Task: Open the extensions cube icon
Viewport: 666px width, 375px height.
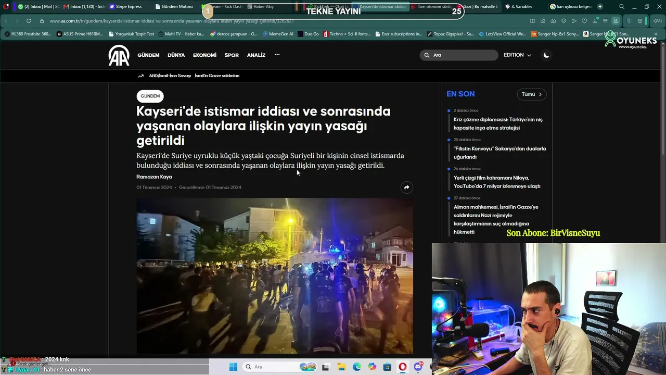Action: [x=640, y=21]
